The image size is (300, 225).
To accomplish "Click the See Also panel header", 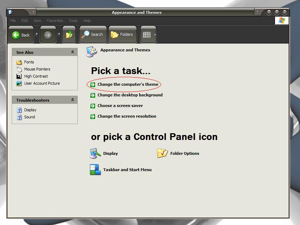I will pyautogui.click(x=45, y=52).
